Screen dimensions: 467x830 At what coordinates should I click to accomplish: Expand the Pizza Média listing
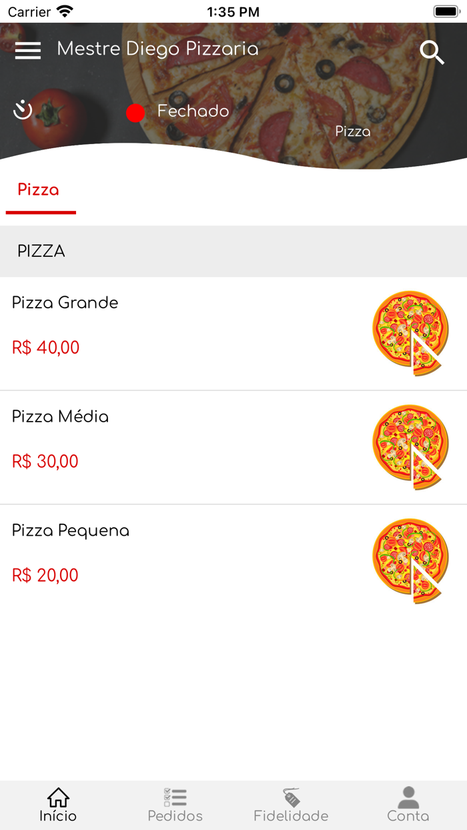point(60,417)
